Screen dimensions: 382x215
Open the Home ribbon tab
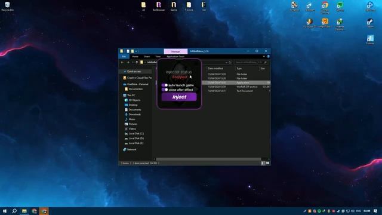pyautogui.click(x=135, y=57)
